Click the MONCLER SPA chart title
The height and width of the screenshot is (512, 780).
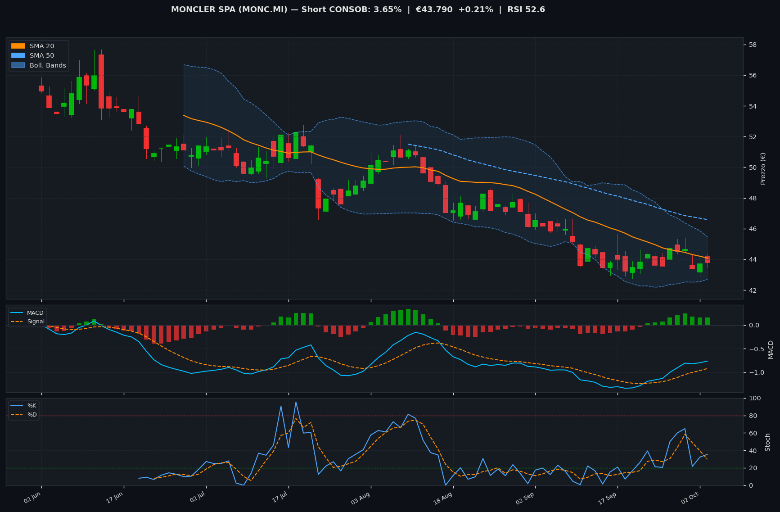(x=358, y=9)
